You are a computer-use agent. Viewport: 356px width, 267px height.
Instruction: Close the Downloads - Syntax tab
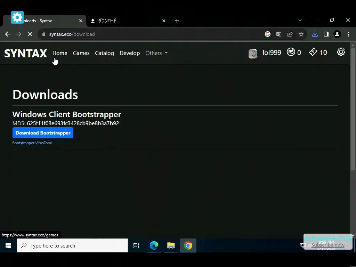(x=81, y=21)
